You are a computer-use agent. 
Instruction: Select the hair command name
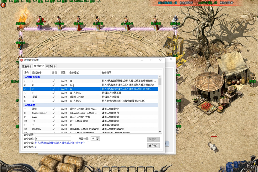pyautogui.click(x=35, y=117)
